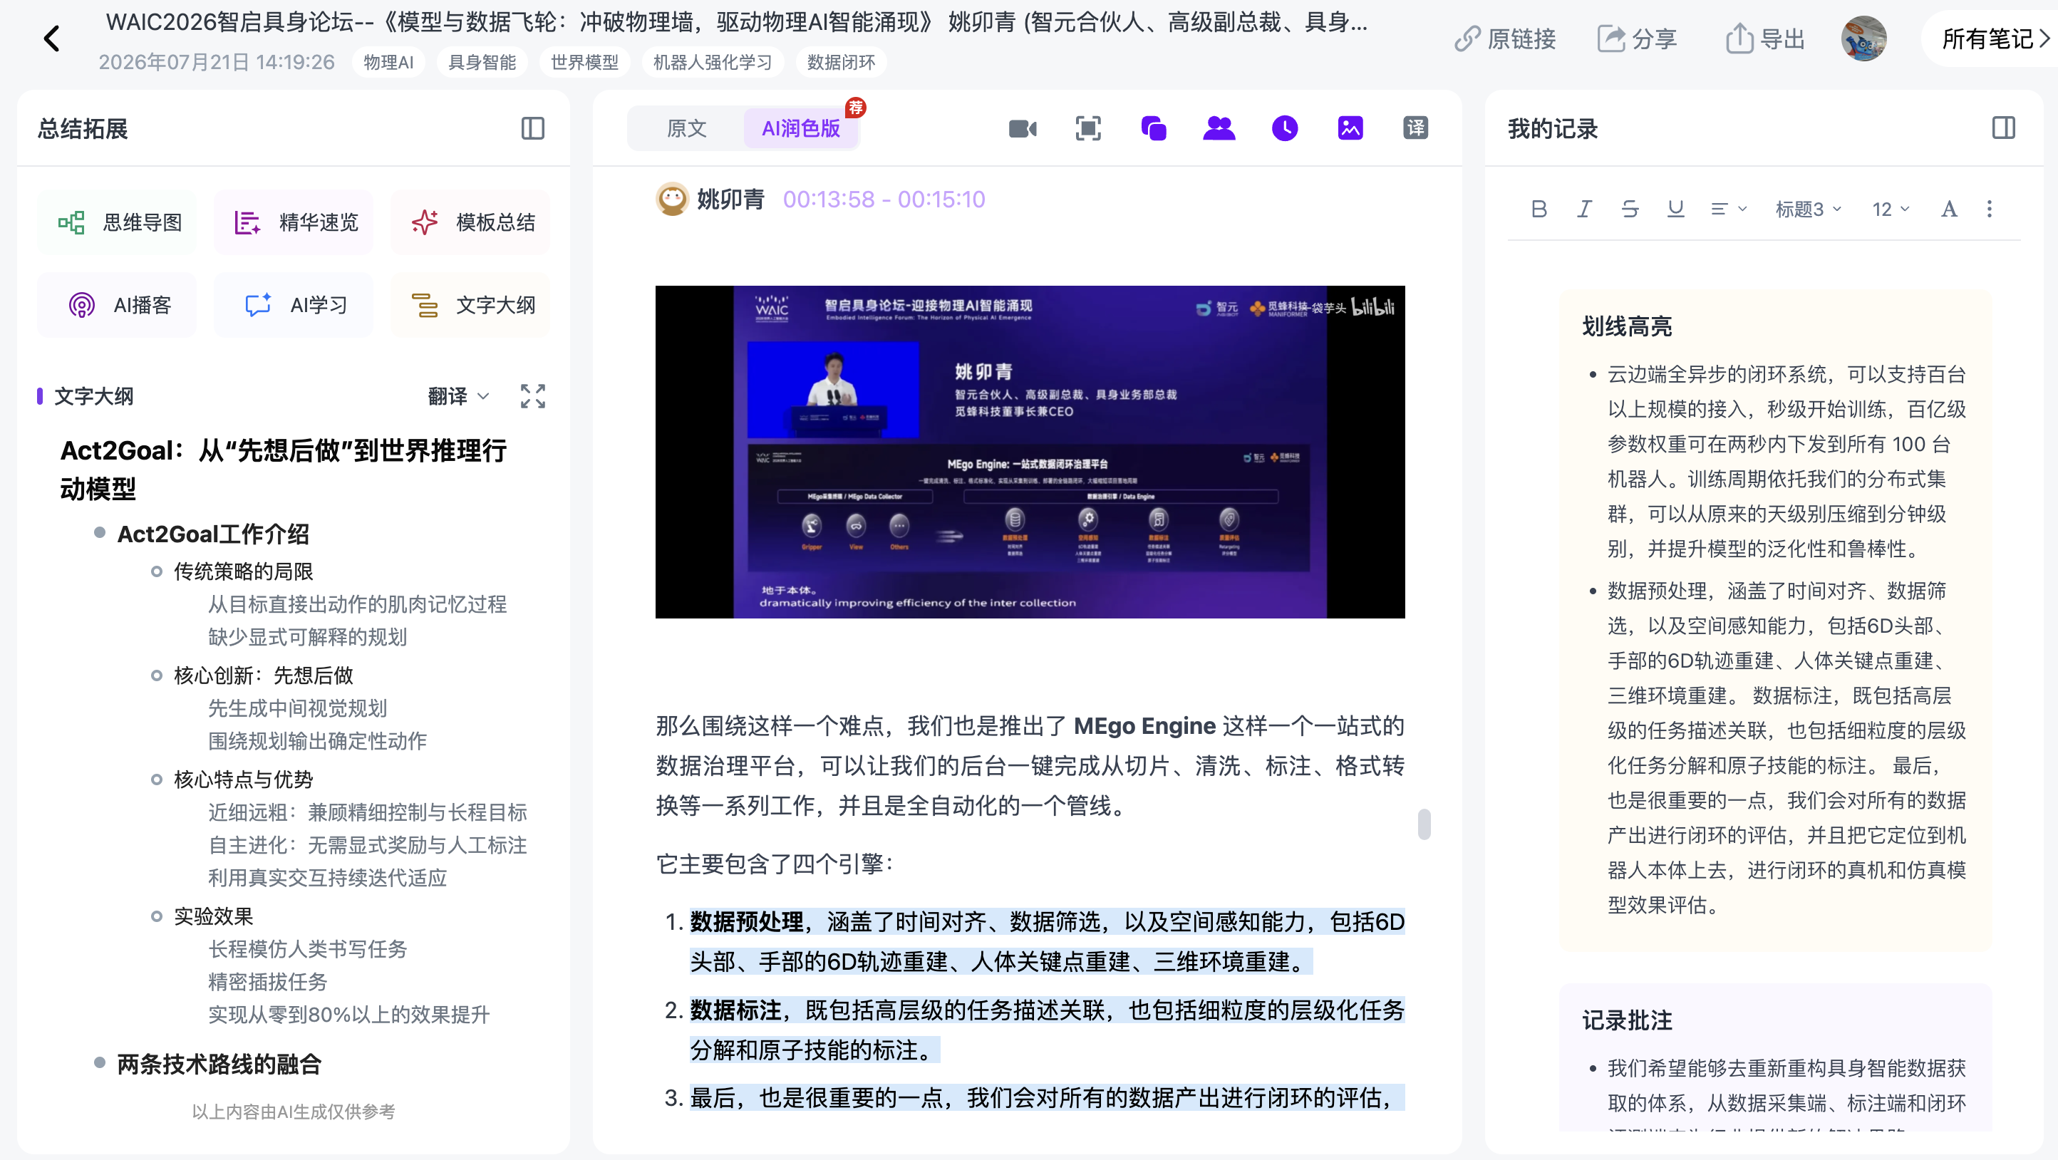
Task: Click the 分享 share button
Action: click(x=1636, y=38)
